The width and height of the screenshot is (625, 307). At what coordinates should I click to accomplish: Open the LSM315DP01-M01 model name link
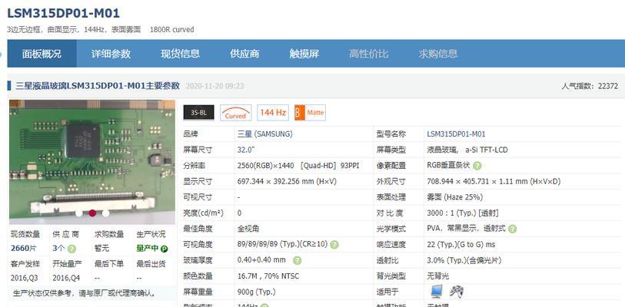click(456, 134)
